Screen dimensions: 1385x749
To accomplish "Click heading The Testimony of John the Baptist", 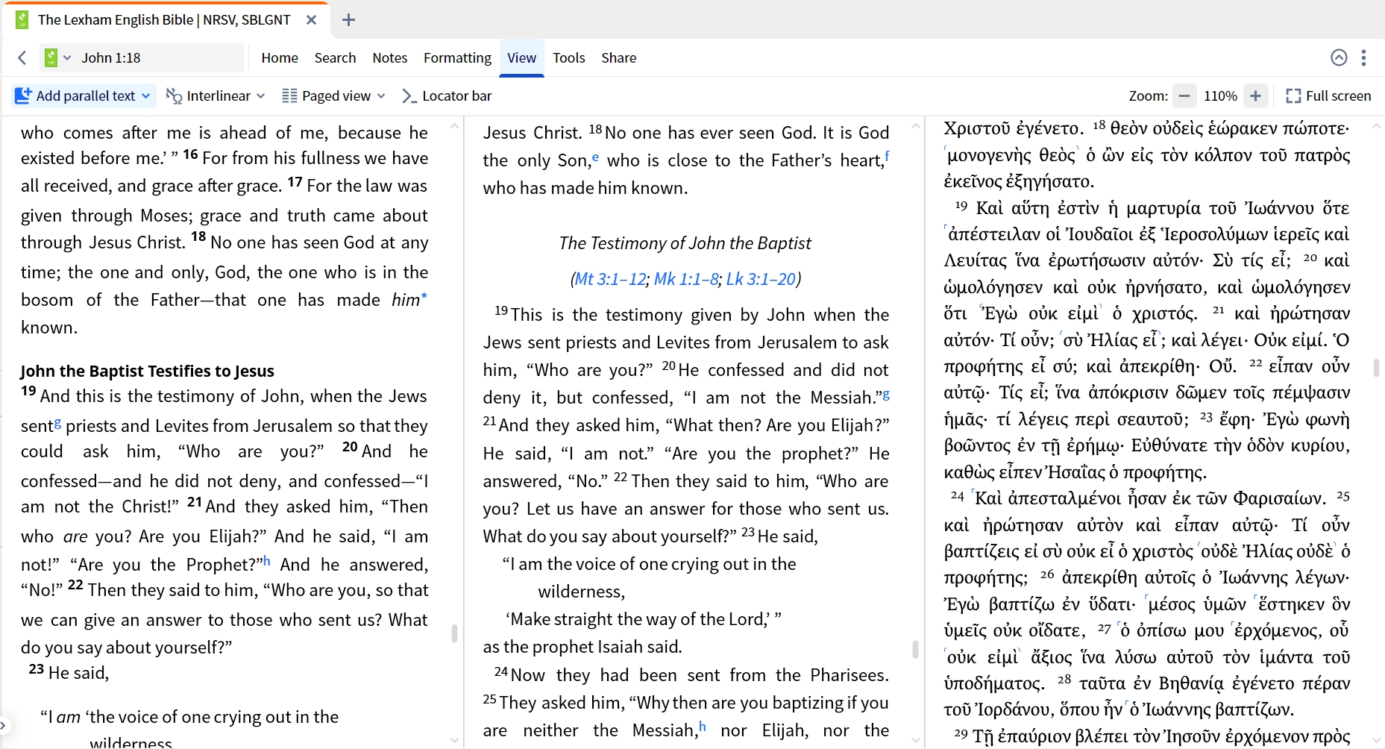I will click(x=685, y=243).
